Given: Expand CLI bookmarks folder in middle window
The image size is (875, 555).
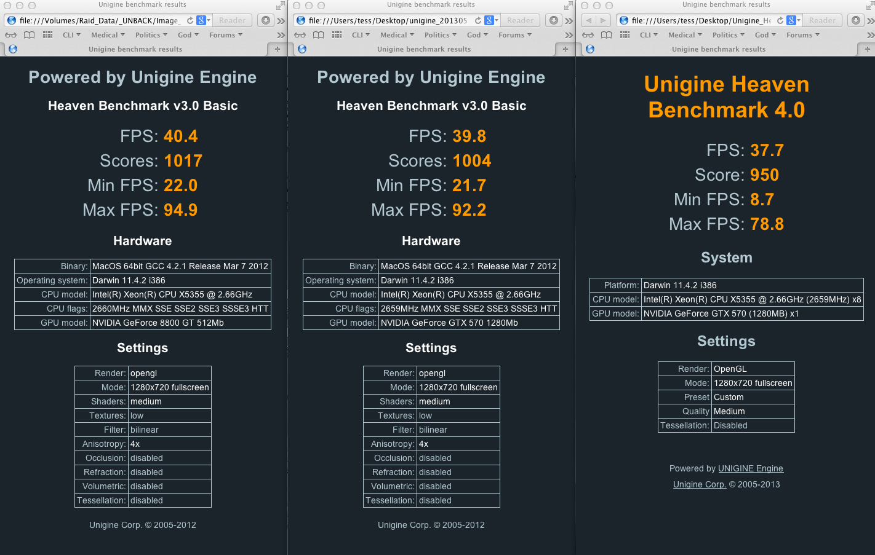Looking at the screenshot, I should click(x=361, y=35).
